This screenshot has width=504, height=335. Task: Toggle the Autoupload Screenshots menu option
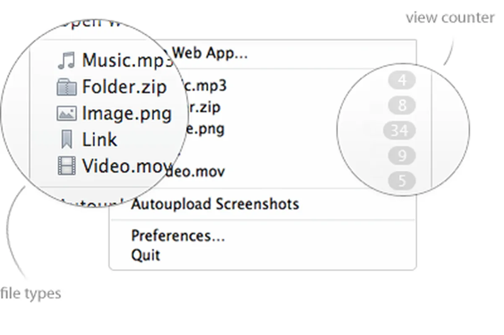tap(215, 204)
